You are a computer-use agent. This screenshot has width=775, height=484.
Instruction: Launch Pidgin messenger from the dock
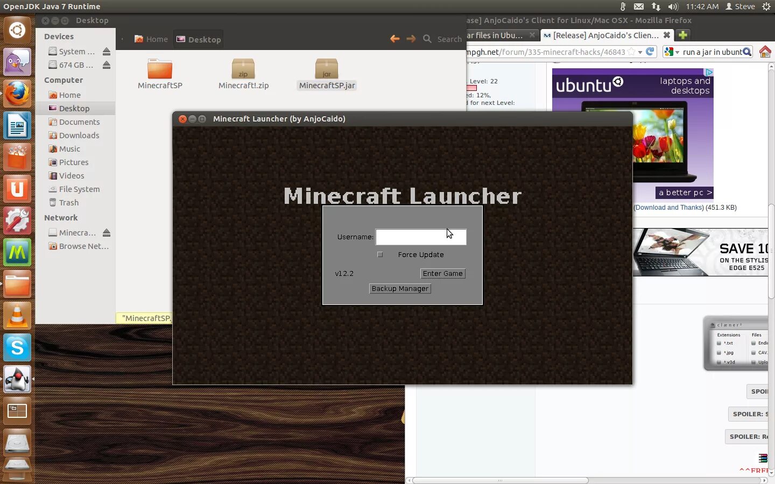[x=17, y=62]
